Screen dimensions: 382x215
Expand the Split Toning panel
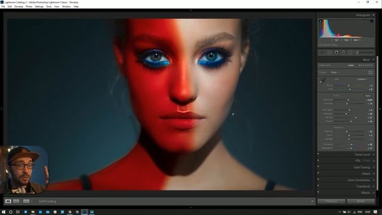pos(374,167)
